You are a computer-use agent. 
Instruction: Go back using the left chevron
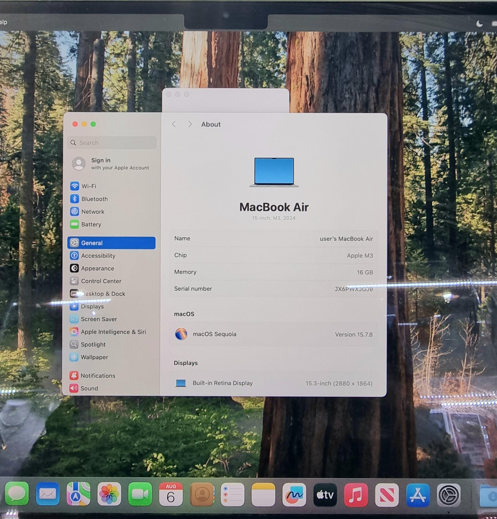(x=174, y=124)
